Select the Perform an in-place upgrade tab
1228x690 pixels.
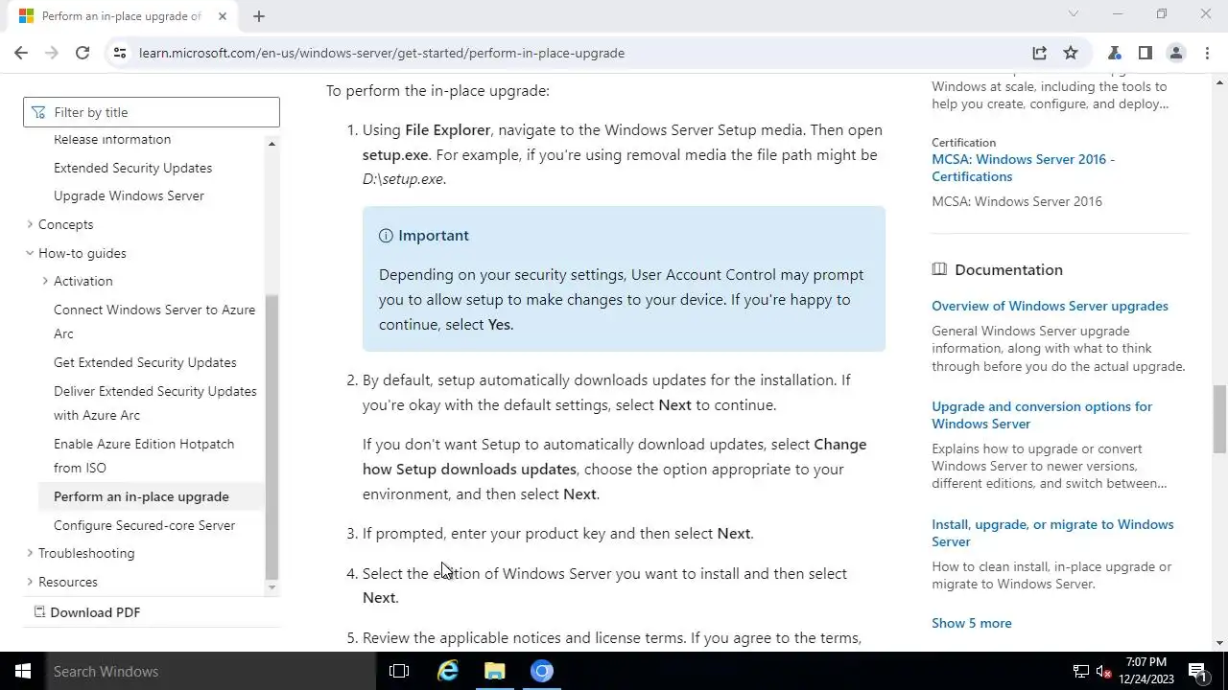coord(121,16)
